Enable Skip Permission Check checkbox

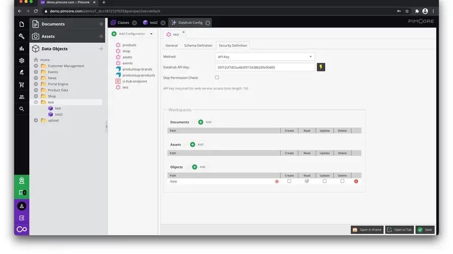point(216,77)
